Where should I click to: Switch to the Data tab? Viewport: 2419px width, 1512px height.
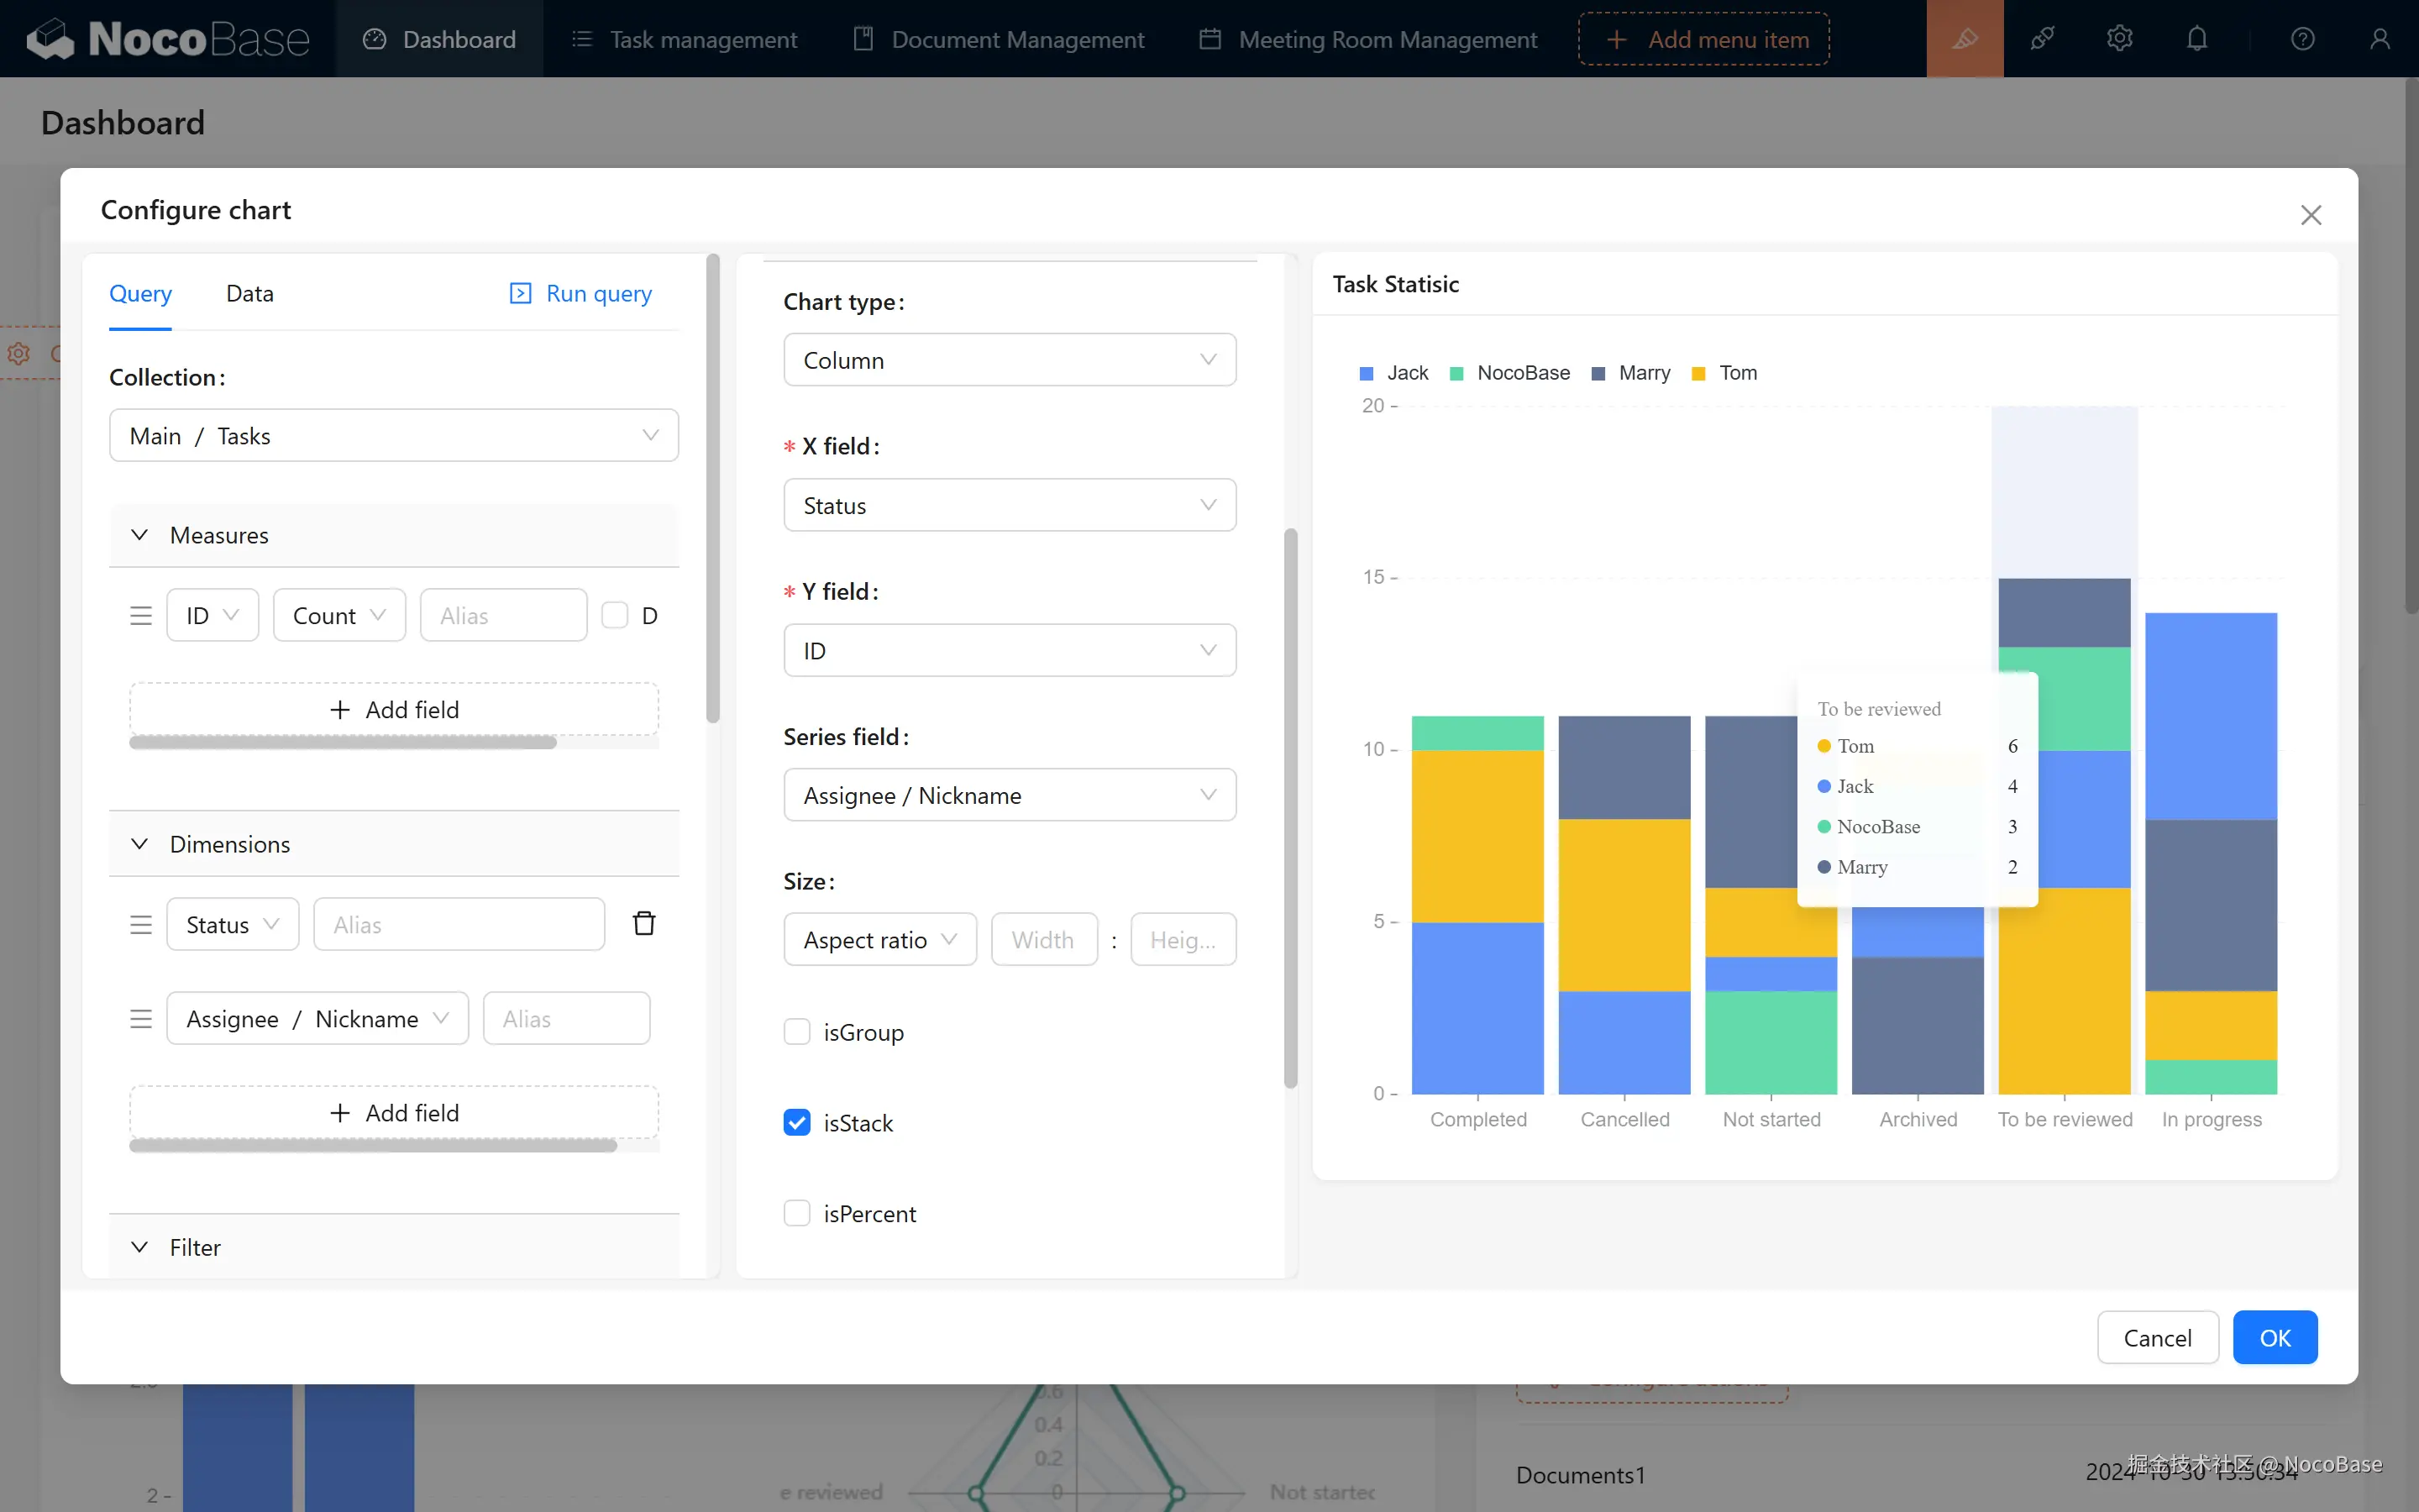click(249, 294)
